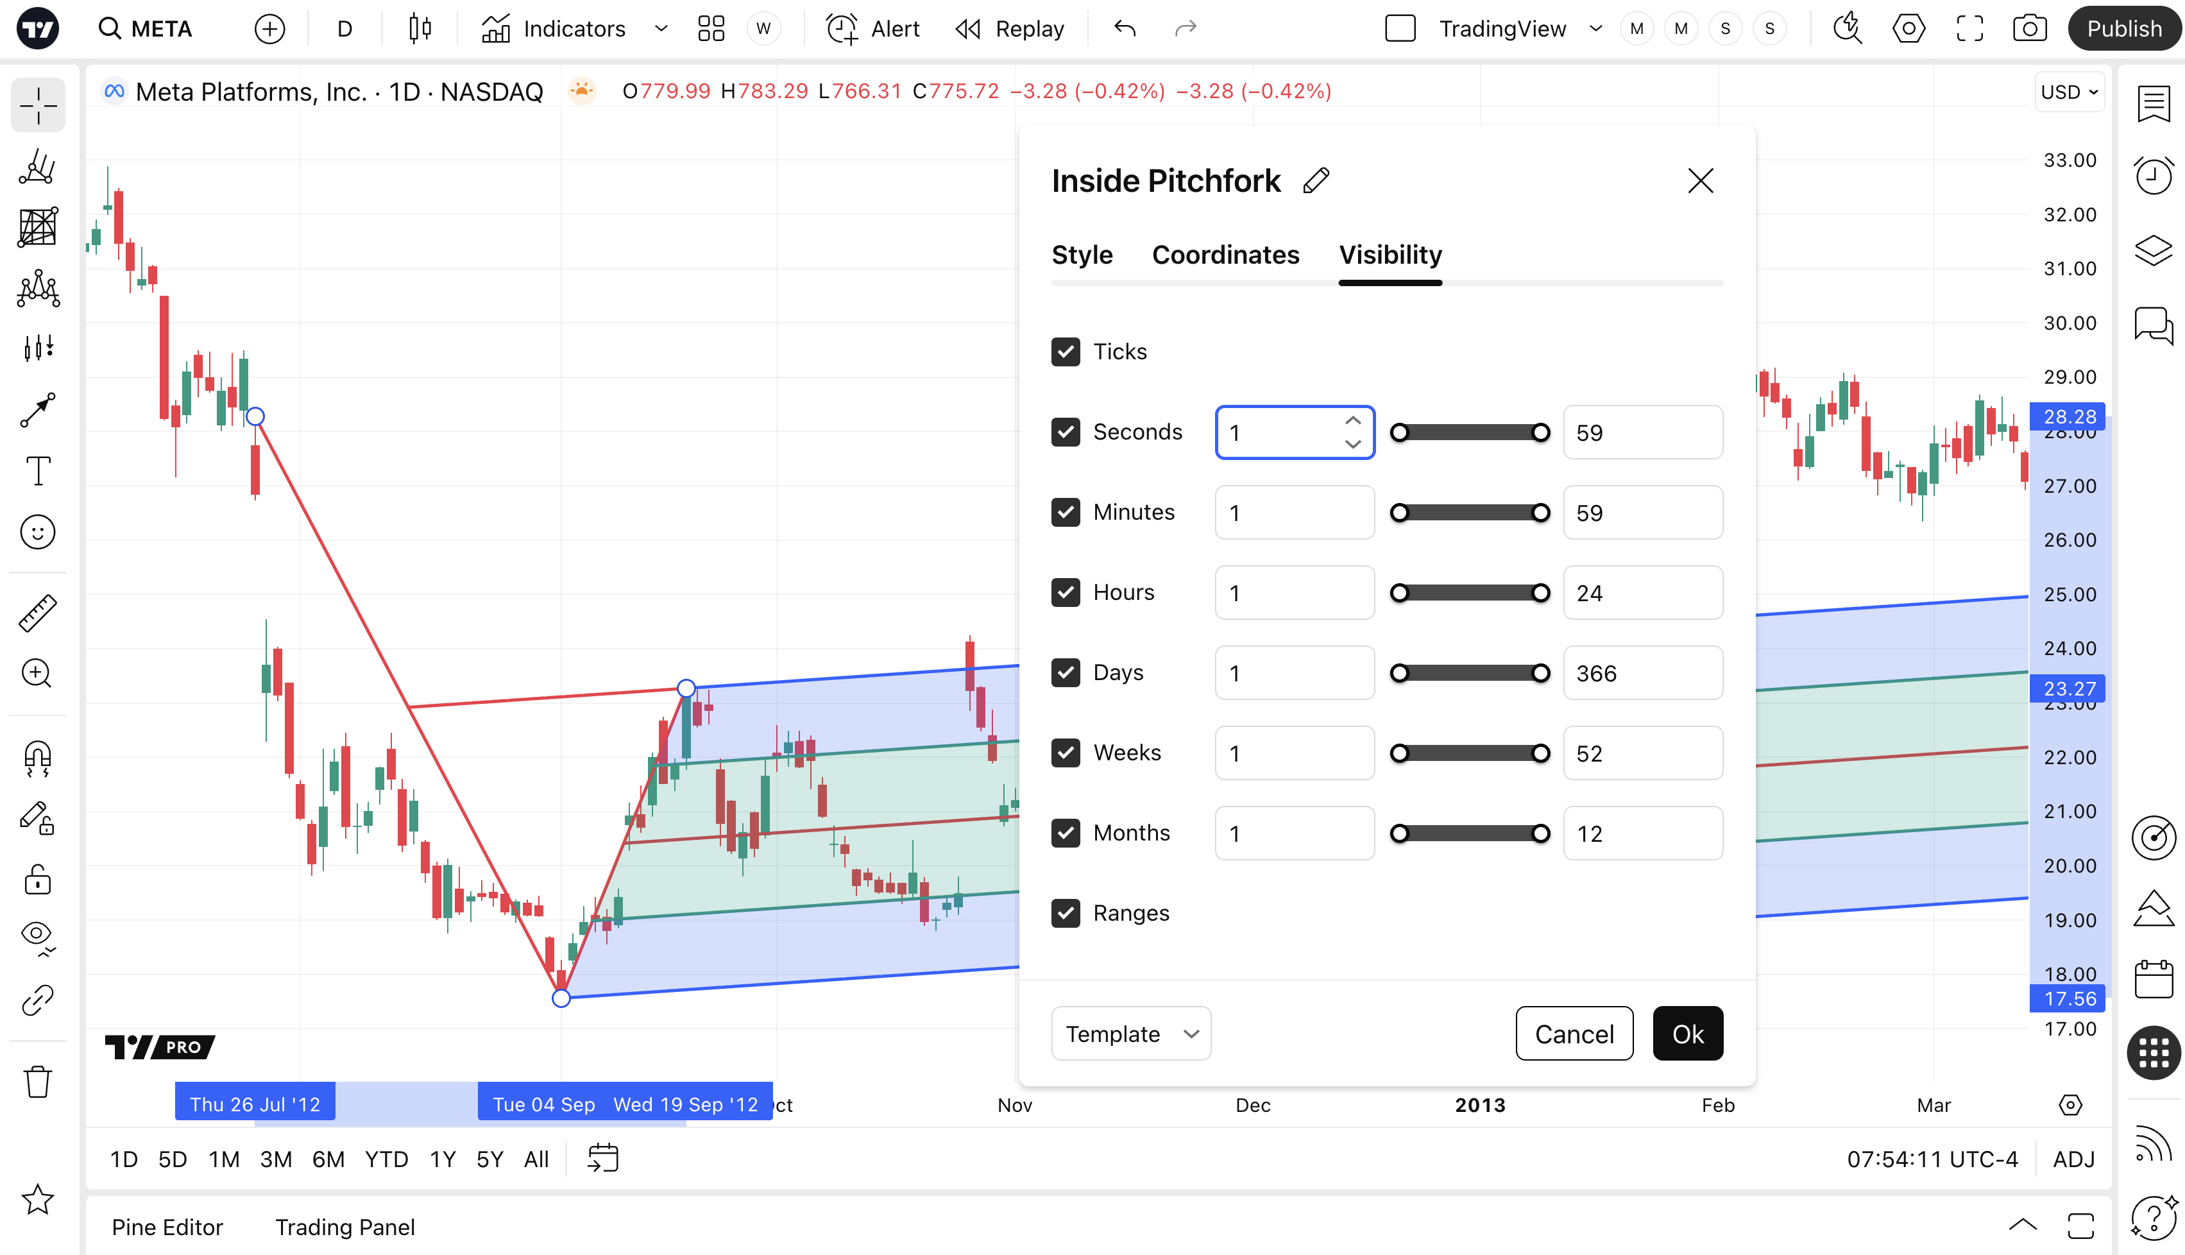Viewport: 2185px width, 1255px height.
Task: Open the Template dropdown
Action: [1130, 1034]
